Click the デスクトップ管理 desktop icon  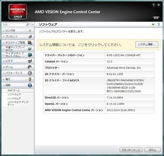click(x=30, y=43)
